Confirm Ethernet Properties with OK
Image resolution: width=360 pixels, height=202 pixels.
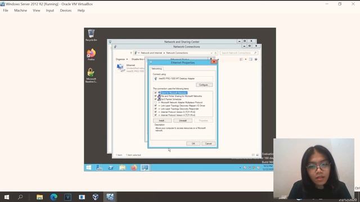[193, 144]
